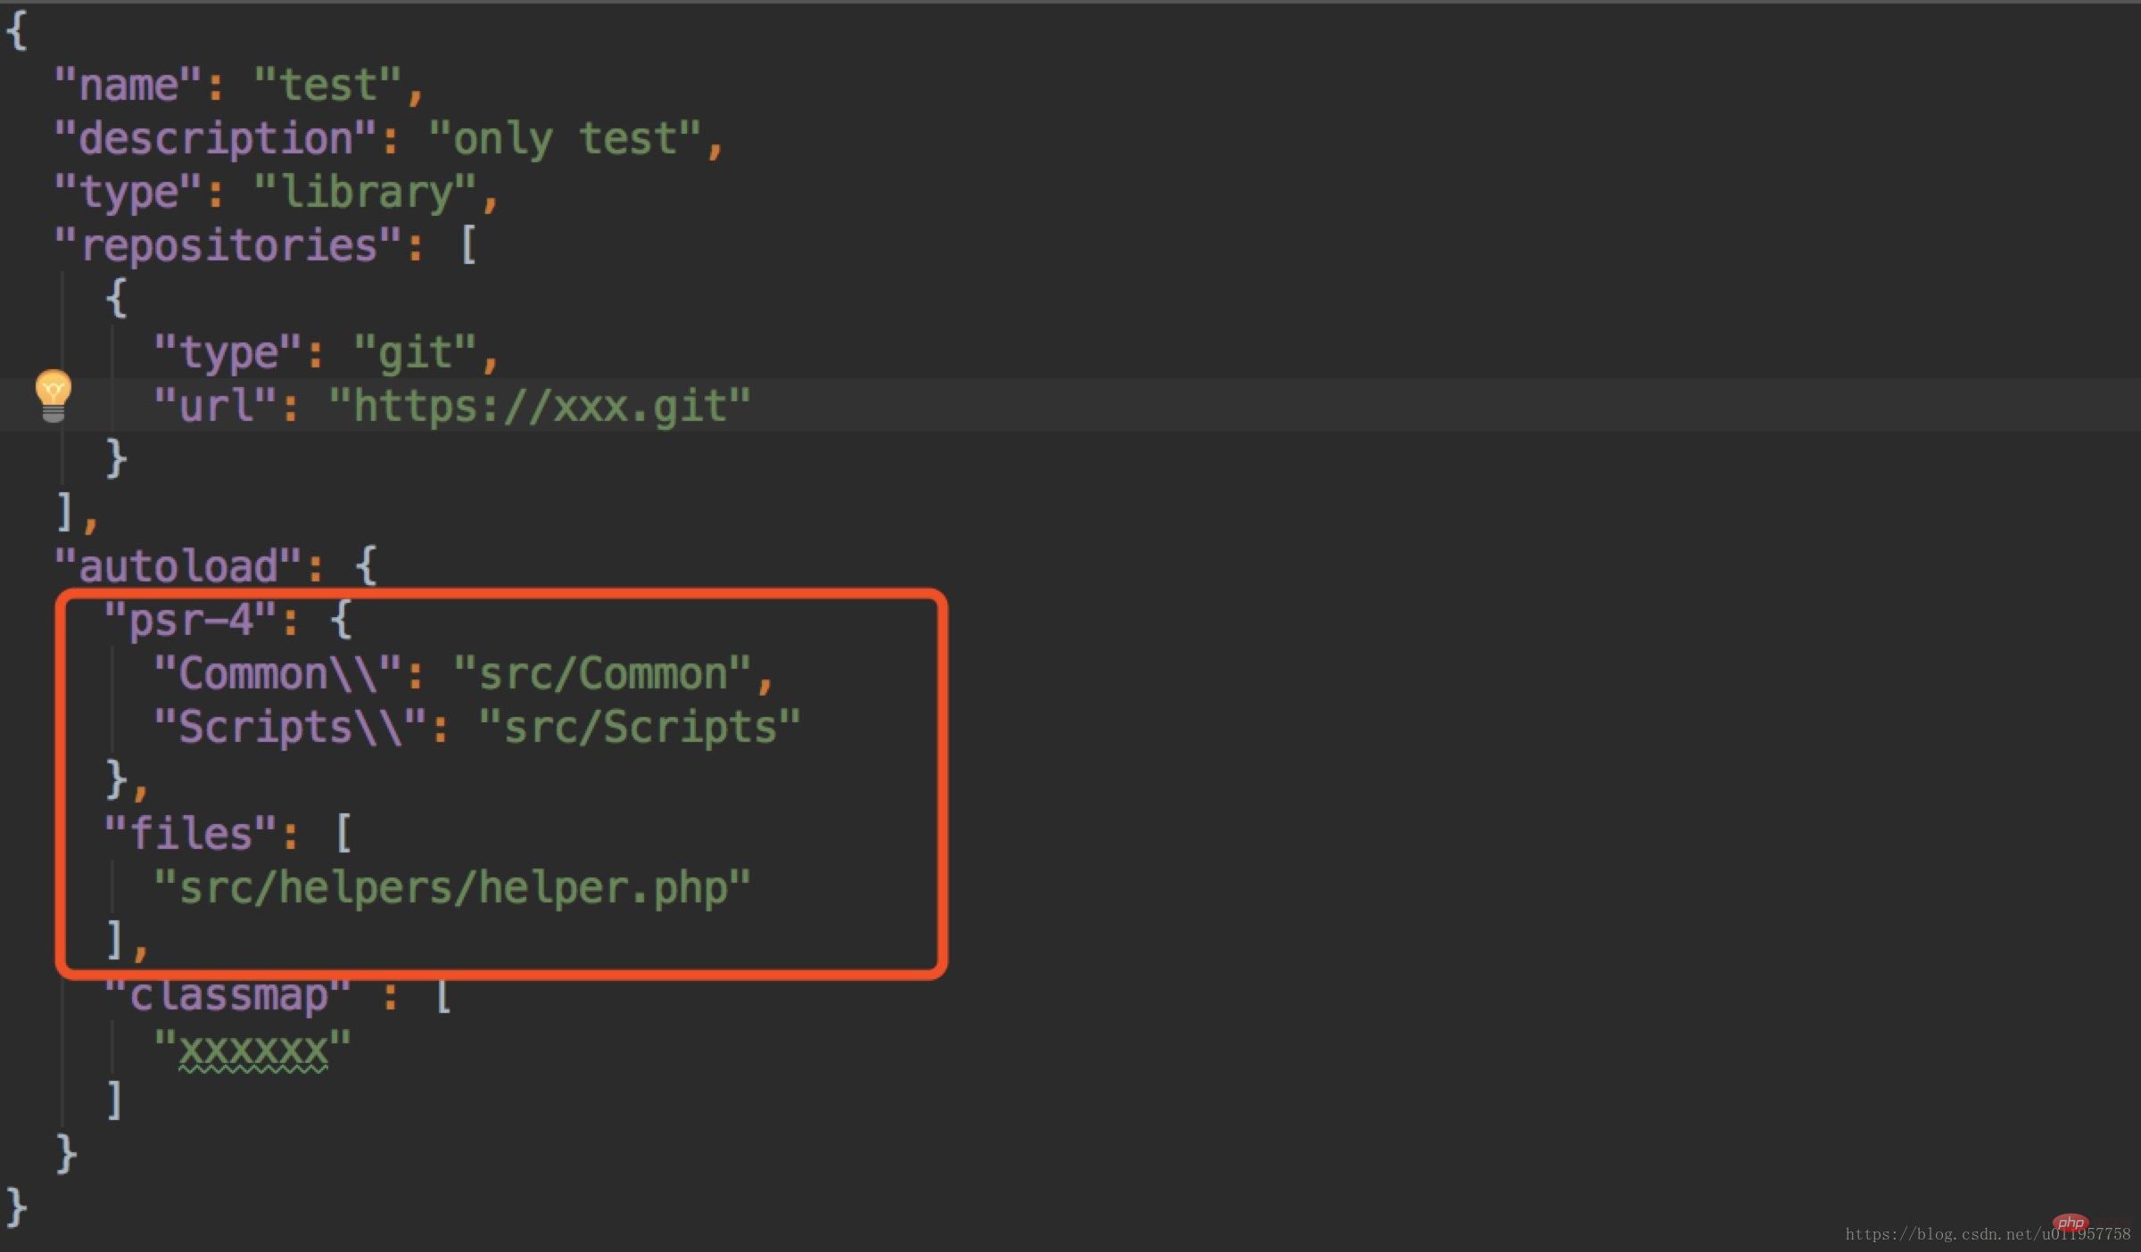2141x1252 pixels.
Task: Click the "files" key in autoload
Action: coord(191,834)
